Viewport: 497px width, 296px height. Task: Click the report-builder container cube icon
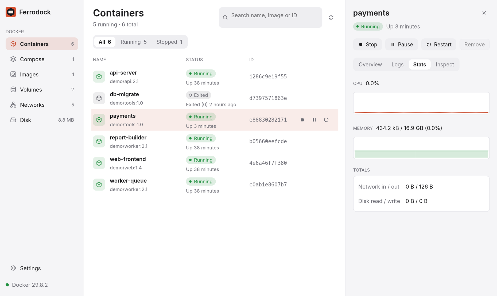click(x=99, y=141)
